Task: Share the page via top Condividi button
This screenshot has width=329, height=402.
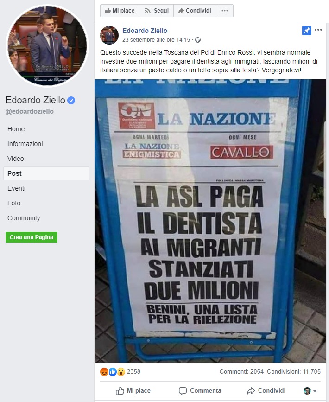Action: pos(195,11)
